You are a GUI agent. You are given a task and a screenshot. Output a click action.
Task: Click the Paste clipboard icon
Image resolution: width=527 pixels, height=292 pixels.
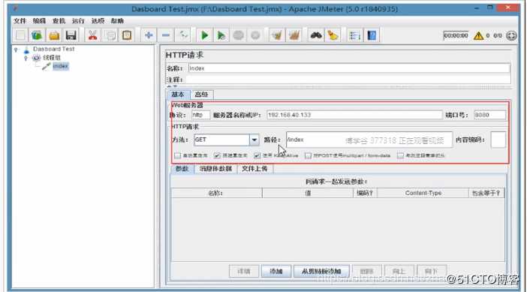click(127, 35)
